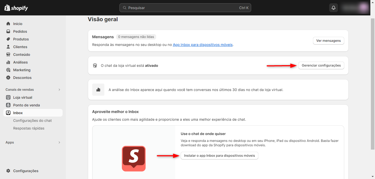The width and height of the screenshot is (375, 179).
Task: Open App Inbox para dispositivos móveis link
Action: coord(203,45)
